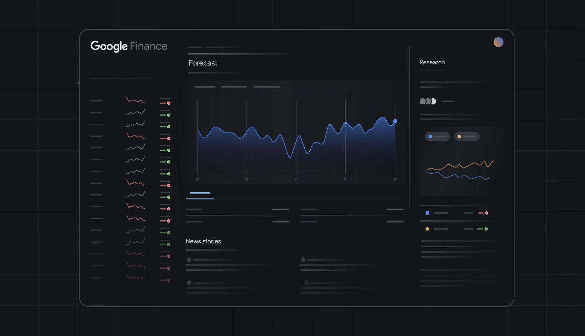Select the first red sparkline in the watchlist
Screen dimensions: 585x336
click(x=135, y=100)
